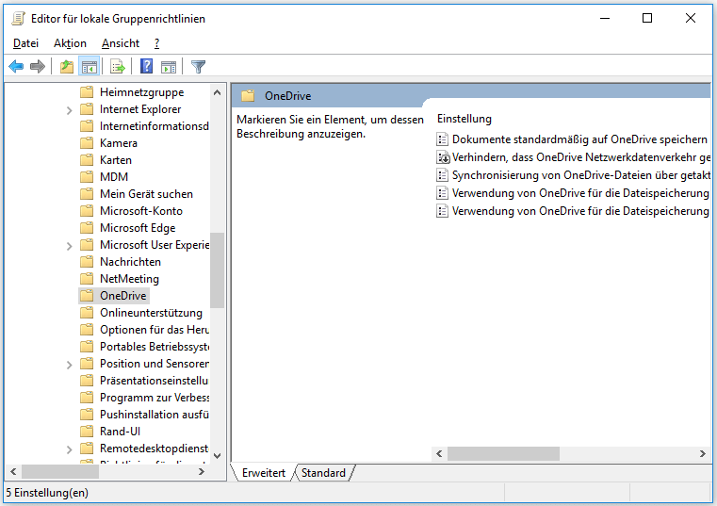Click the Group Policy Editor title bar icon
The image size is (717, 506).
point(18,18)
